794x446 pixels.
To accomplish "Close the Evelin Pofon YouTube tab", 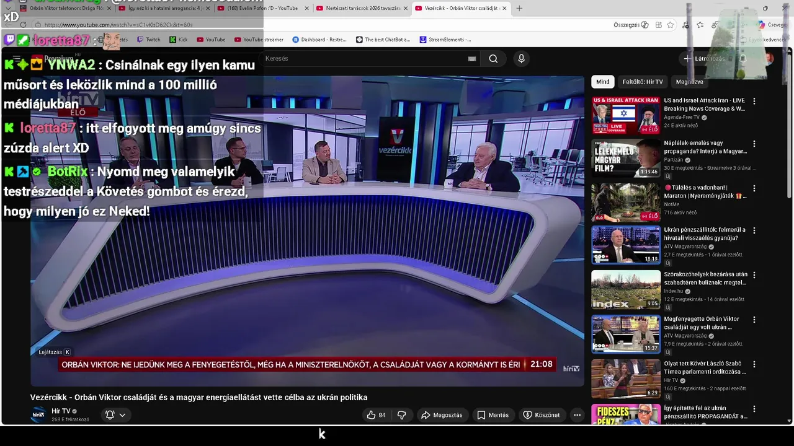I will (306, 8).
